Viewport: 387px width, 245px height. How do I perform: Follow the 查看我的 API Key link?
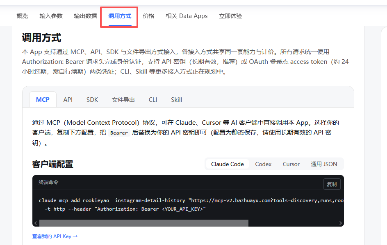coord(55,236)
